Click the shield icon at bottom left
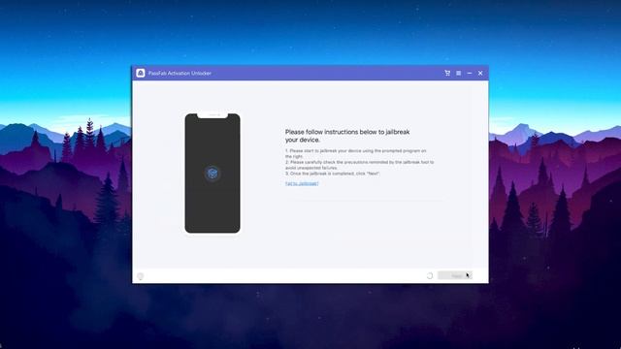621x349 pixels. tap(140, 276)
